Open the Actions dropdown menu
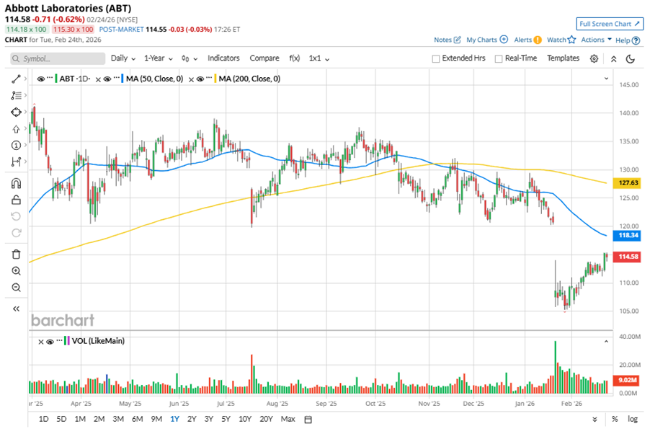650x434 pixels. [596, 40]
